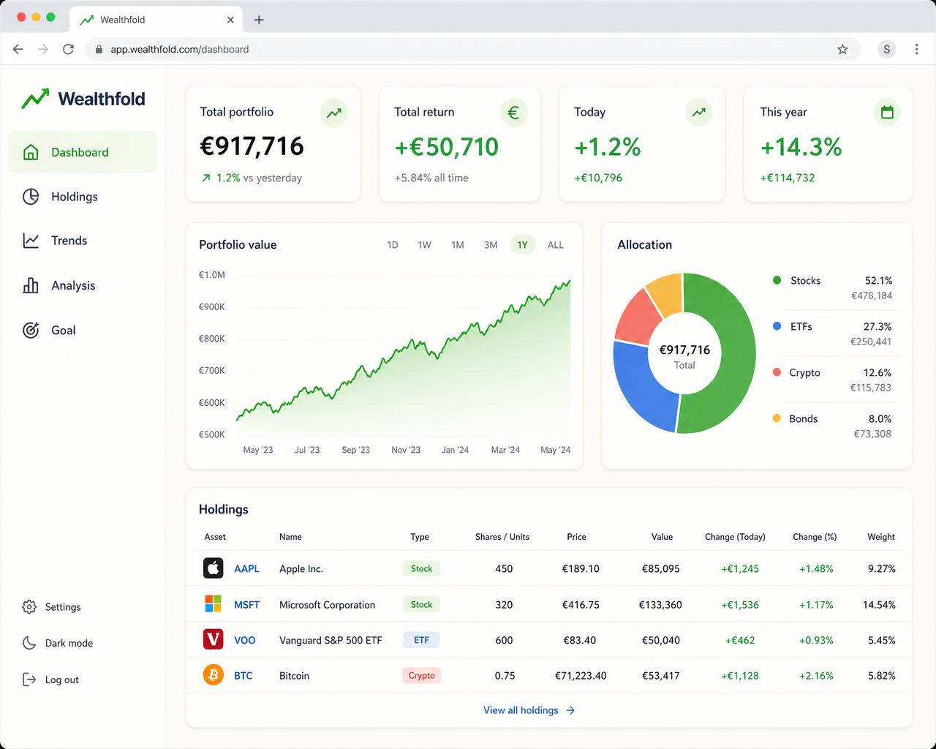Viewport: 936px width, 749px height.
Task: Click the green Stocks legend dot
Action: click(x=777, y=280)
